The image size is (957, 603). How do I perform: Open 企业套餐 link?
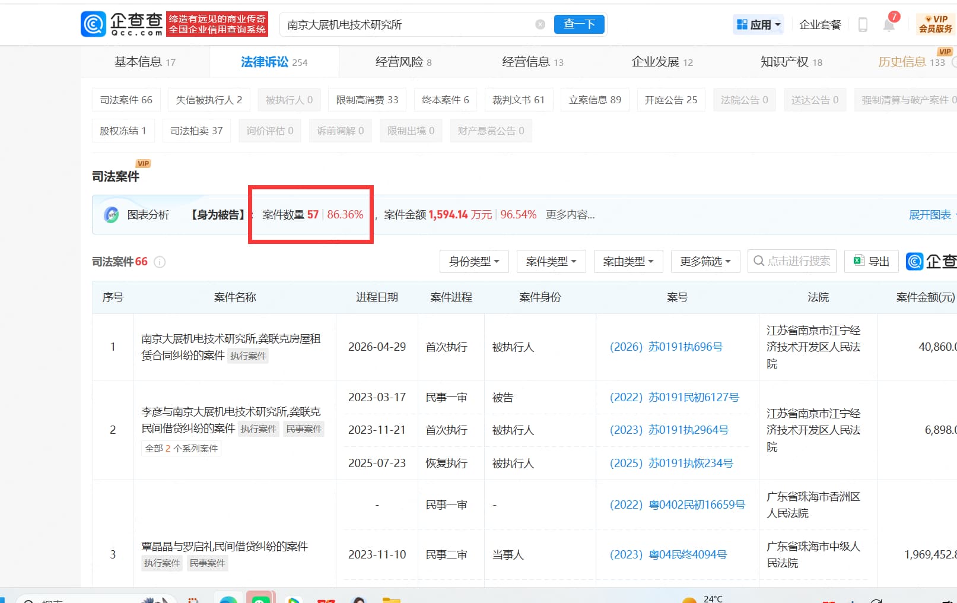point(820,24)
